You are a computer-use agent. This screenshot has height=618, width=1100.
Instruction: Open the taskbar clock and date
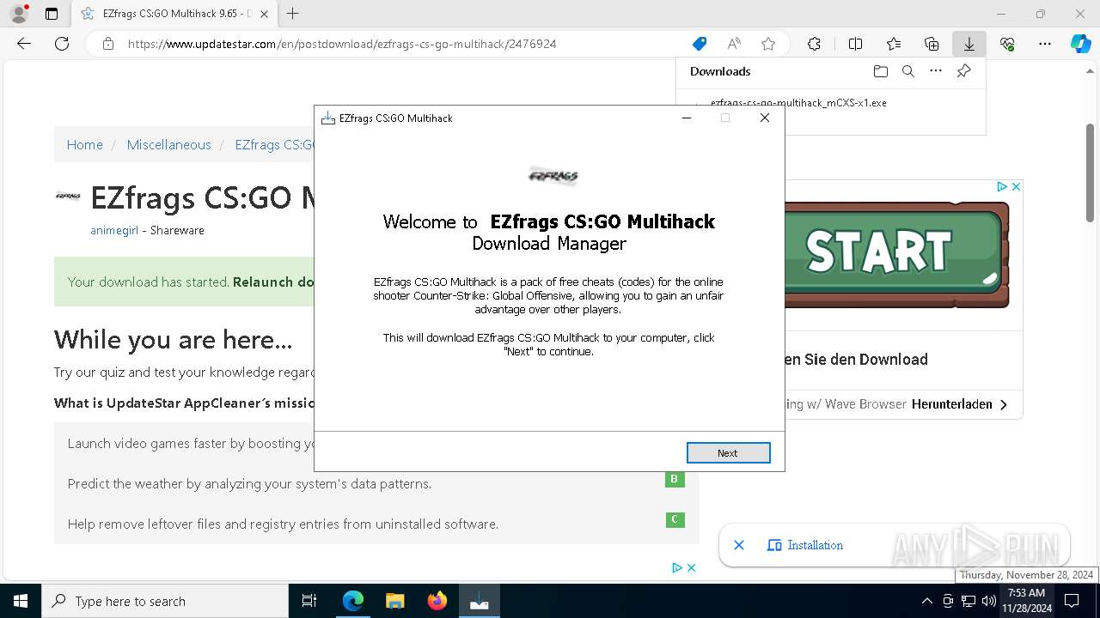[1026, 601]
